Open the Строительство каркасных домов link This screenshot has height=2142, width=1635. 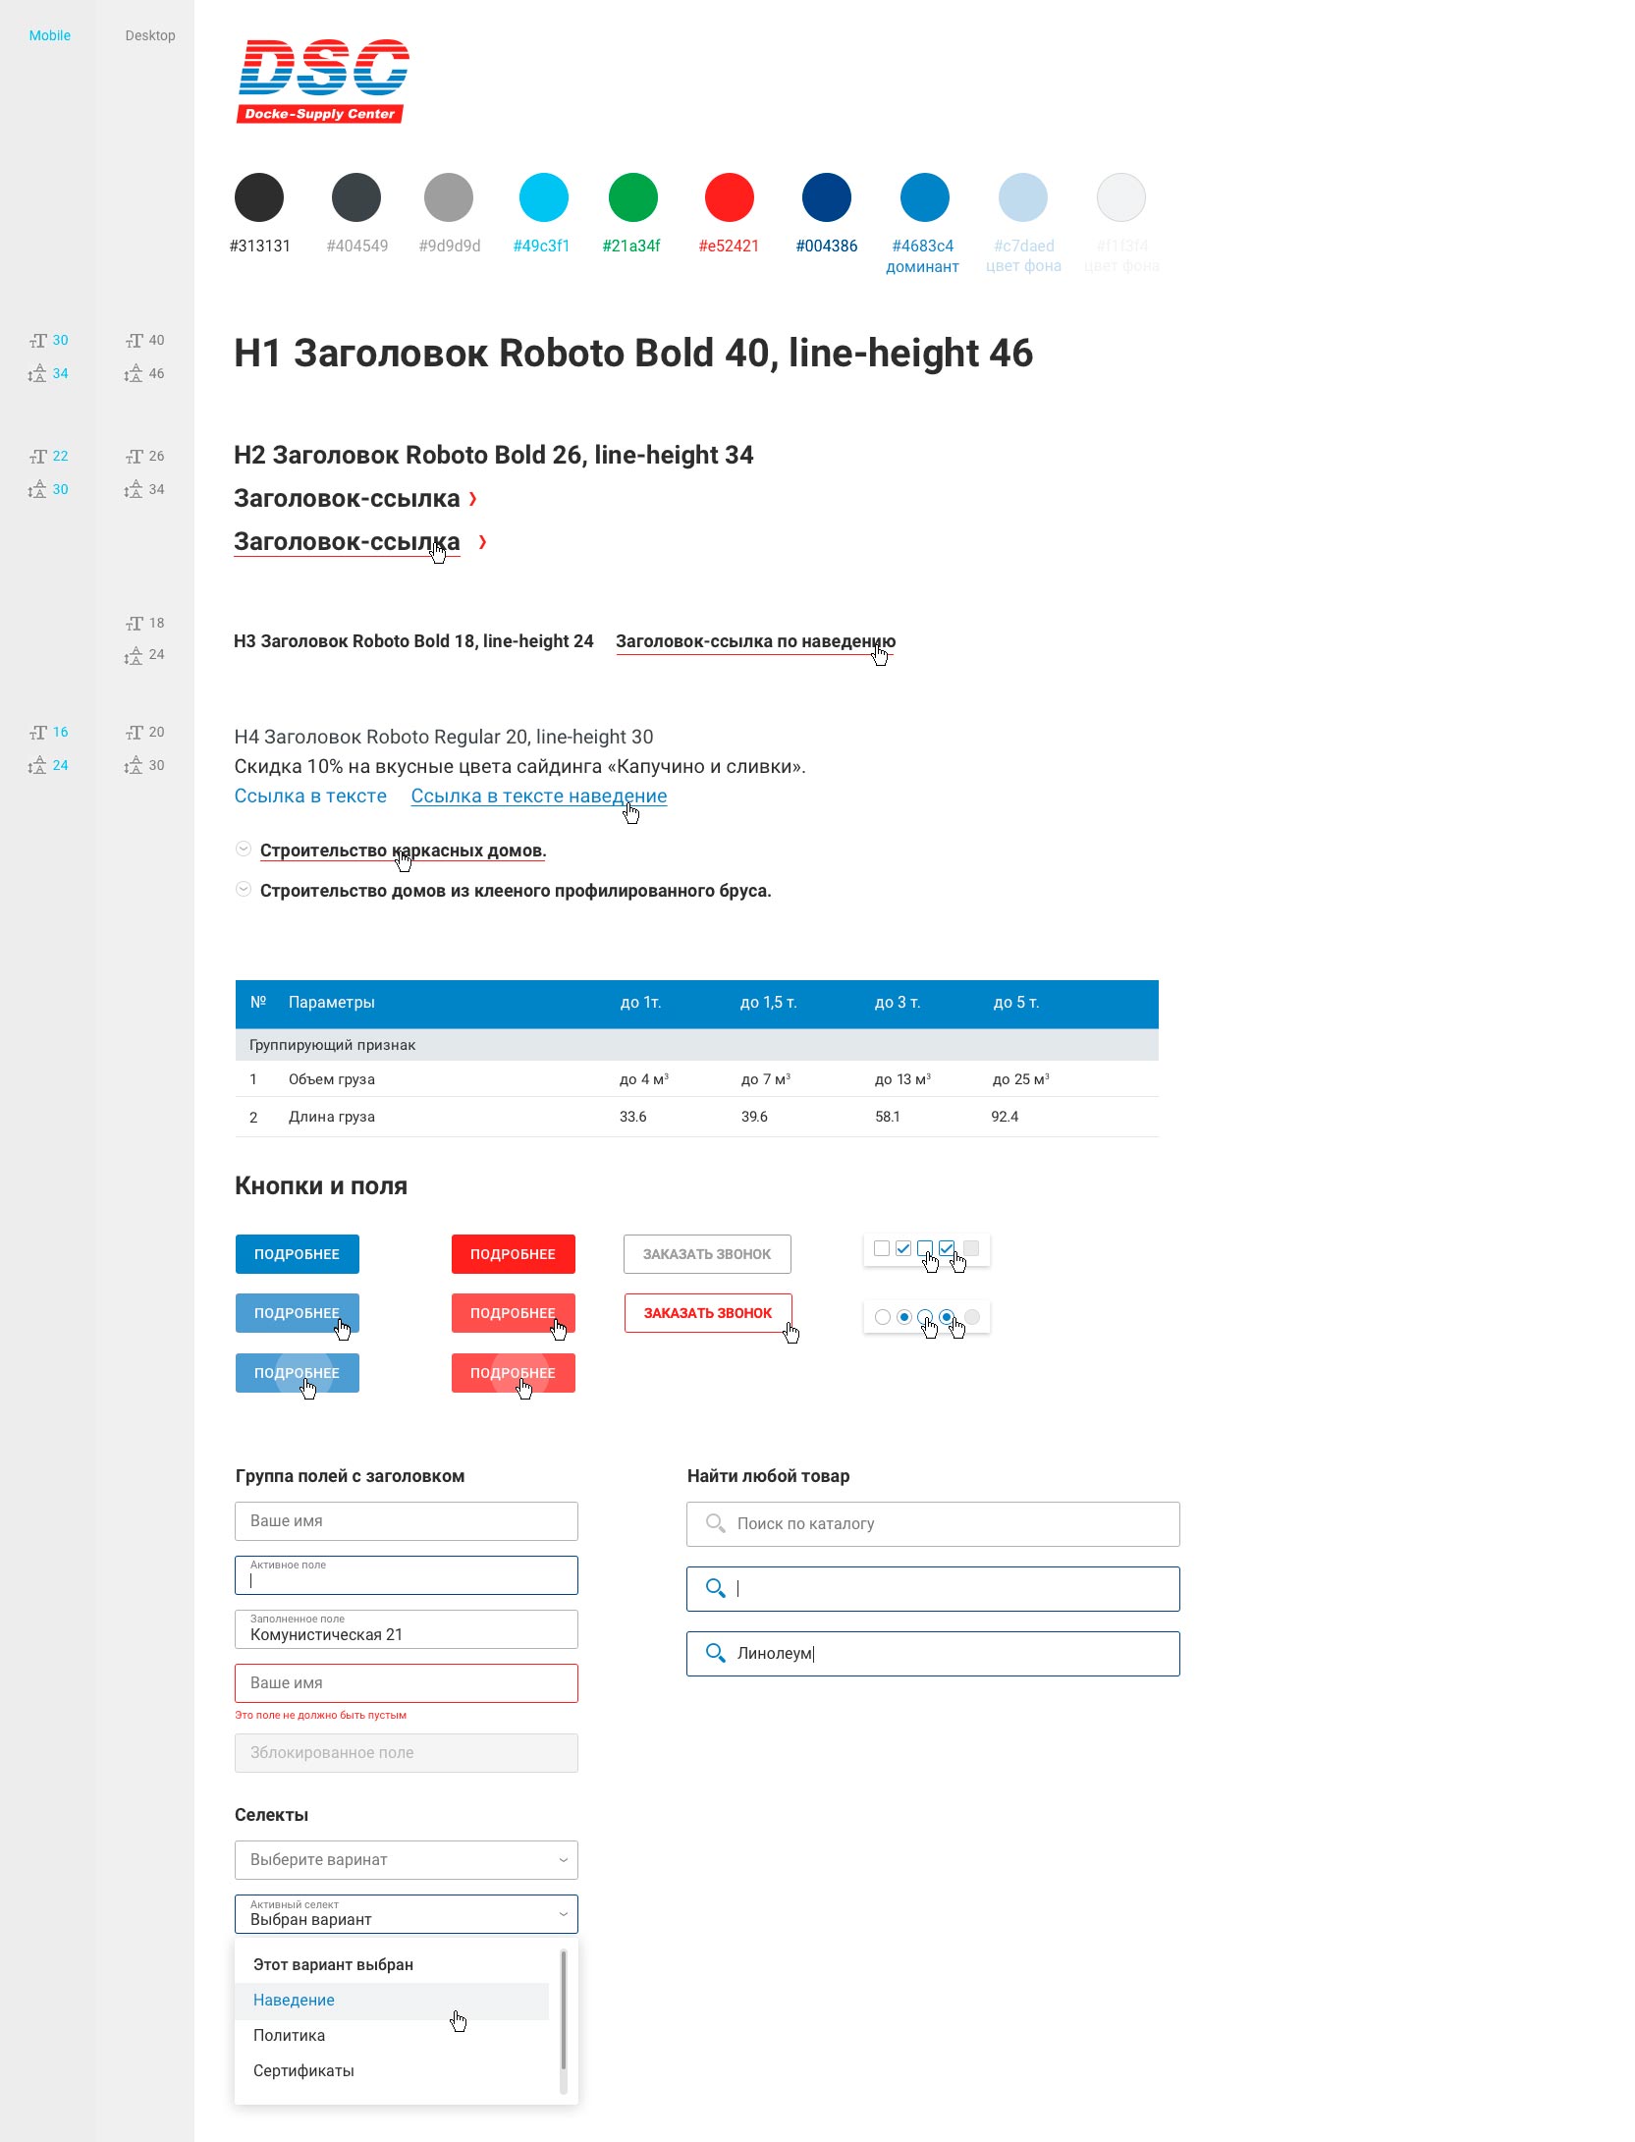click(x=403, y=851)
